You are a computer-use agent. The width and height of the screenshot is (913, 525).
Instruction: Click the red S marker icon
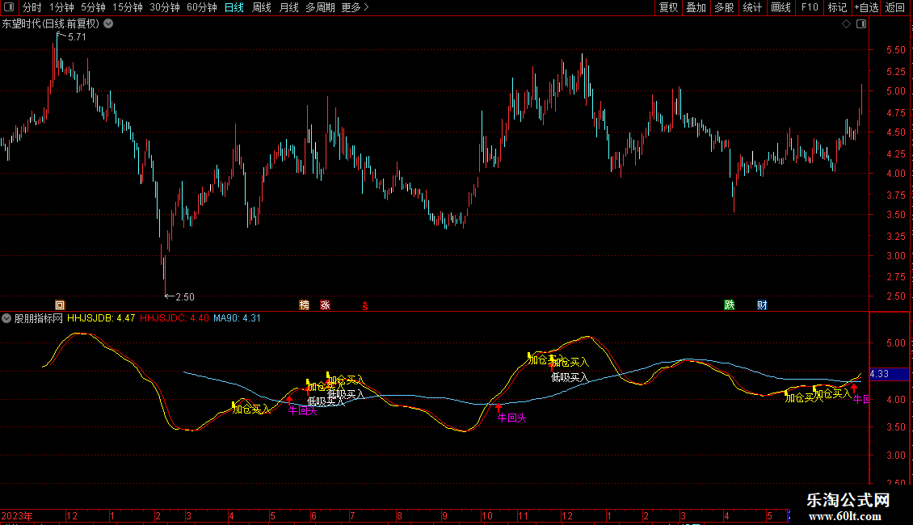click(365, 305)
